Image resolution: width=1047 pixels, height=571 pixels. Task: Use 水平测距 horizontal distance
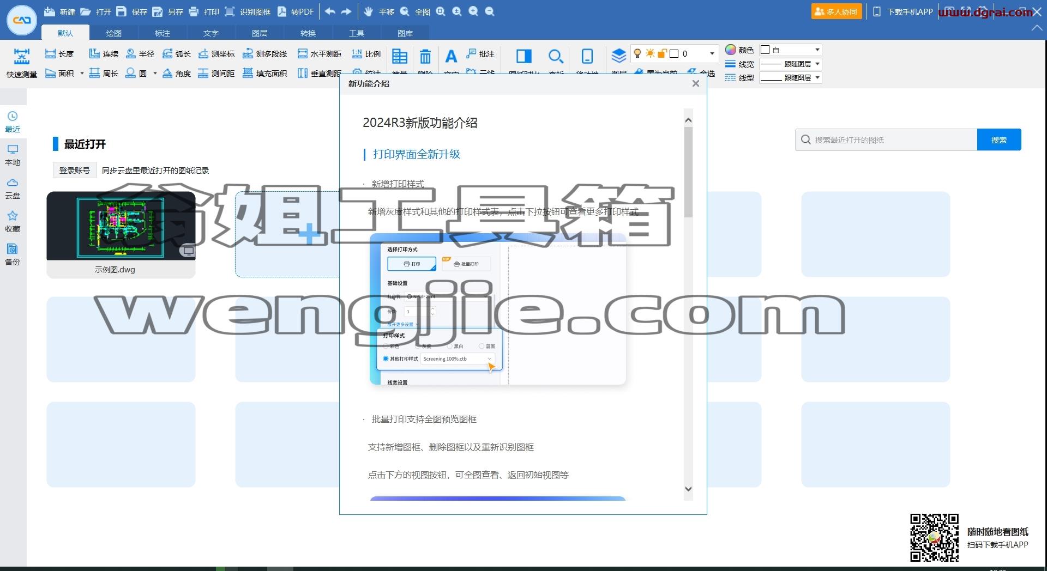tap(320, 53)
